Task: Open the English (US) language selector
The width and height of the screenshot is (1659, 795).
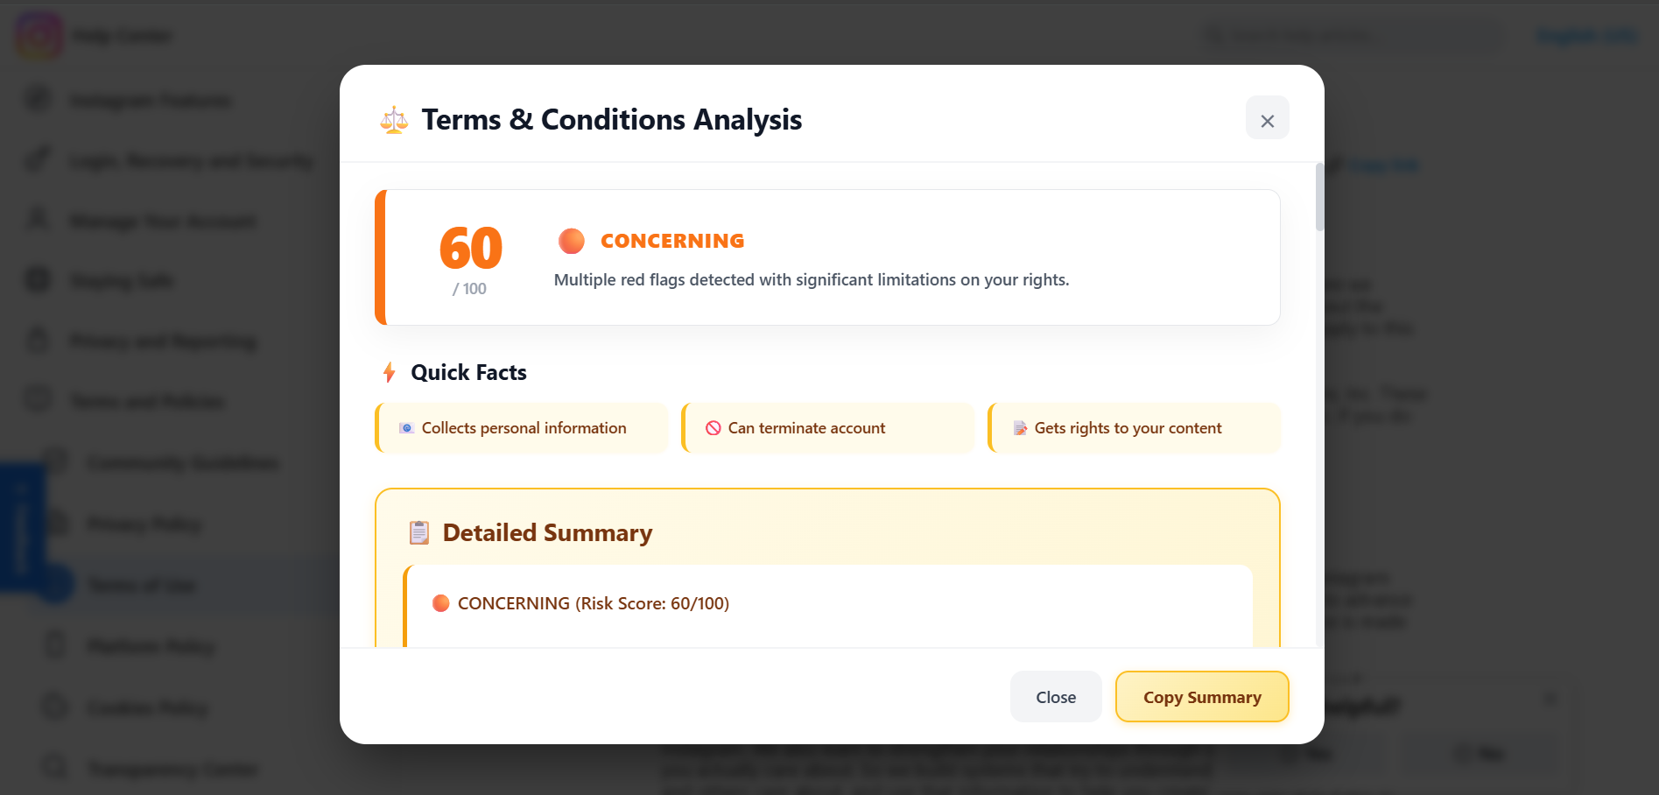Action: (1585, 36)
